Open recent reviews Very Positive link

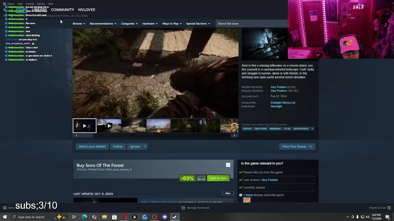point(278,87)
